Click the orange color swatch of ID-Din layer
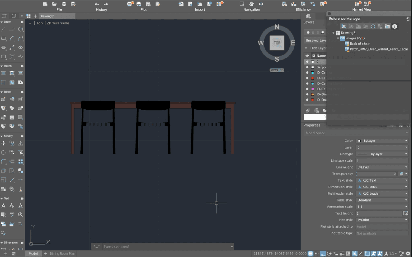This screenshot has width=412, height=257. pyautogui.click(x=313, y=94)
